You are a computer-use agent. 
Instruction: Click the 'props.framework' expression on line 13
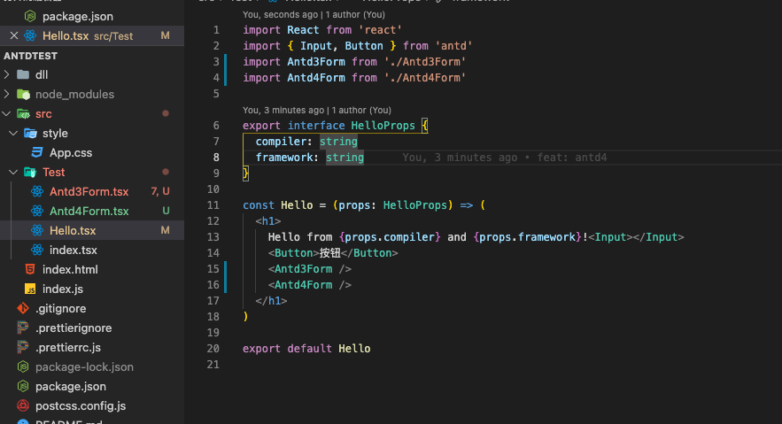(527, 237)
